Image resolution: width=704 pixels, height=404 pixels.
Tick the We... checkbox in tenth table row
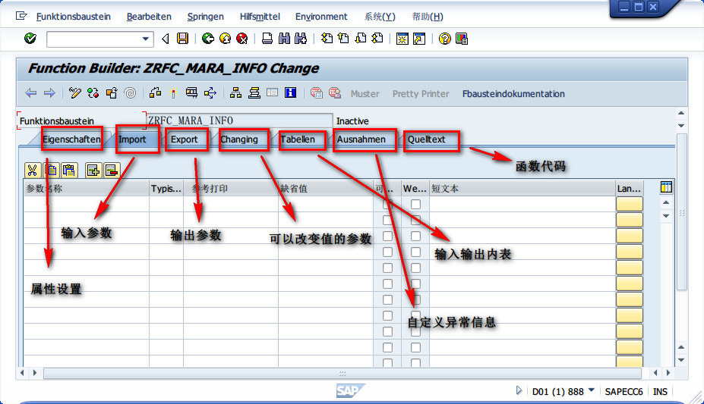415,348
